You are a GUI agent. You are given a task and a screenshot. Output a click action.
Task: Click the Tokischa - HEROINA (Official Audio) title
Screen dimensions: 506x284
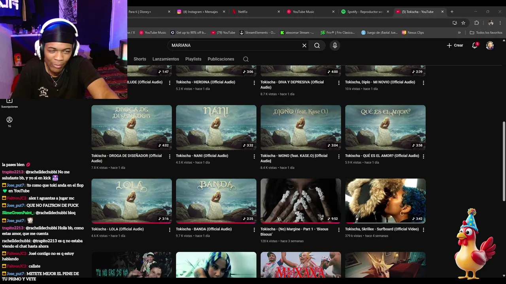pyautogui.click(x=206, y=82)
